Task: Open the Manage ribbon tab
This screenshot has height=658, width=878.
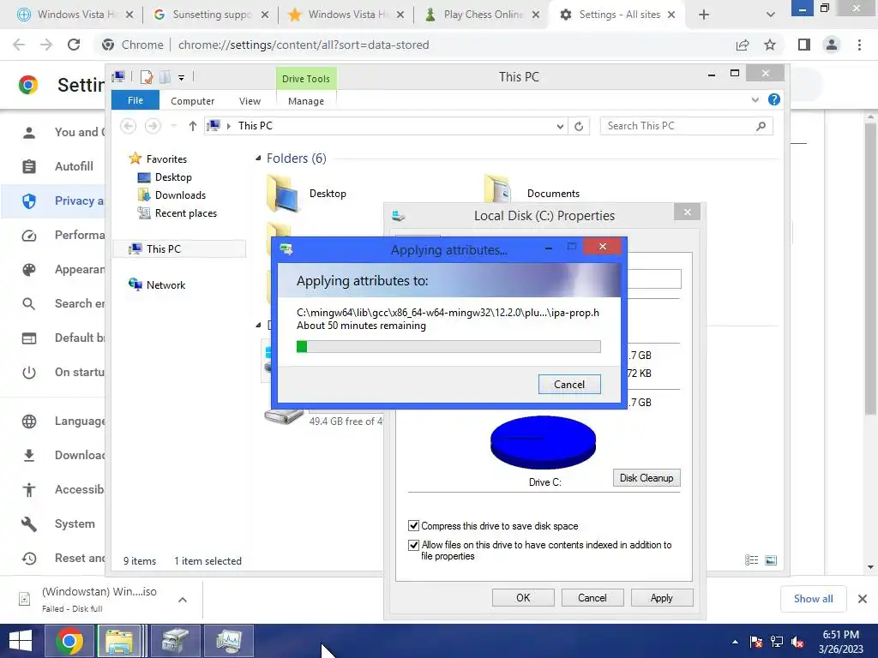Action: 306,101
